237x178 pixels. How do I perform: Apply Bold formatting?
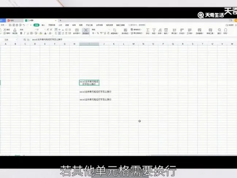[x=21, y=33]
